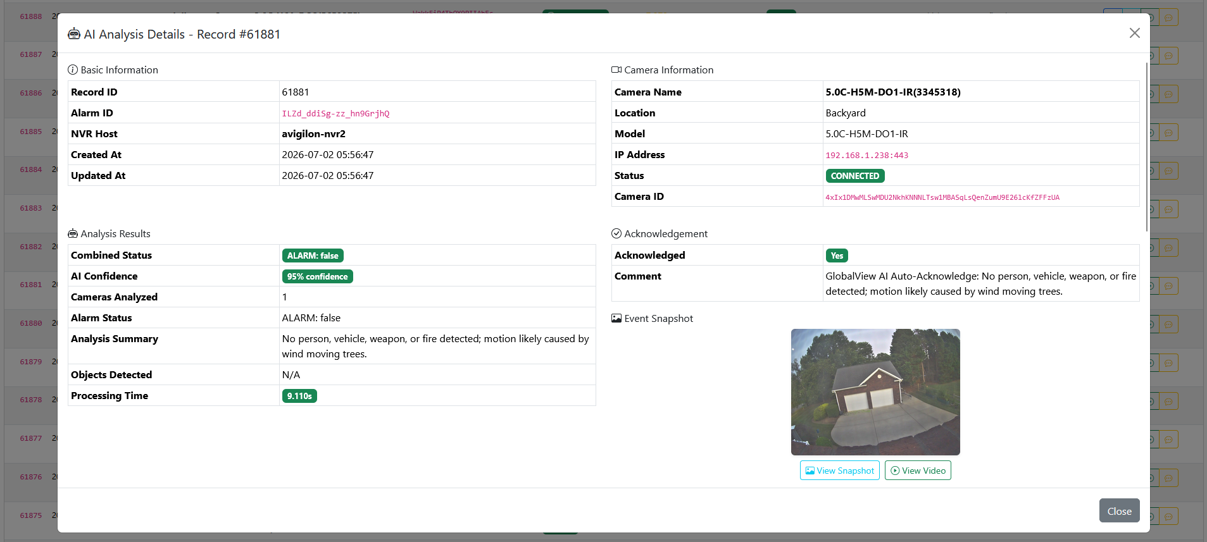Click the comment icon in background row 61885

1168,133
